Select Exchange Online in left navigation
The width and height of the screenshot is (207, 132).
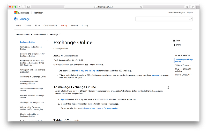[27, 42]
